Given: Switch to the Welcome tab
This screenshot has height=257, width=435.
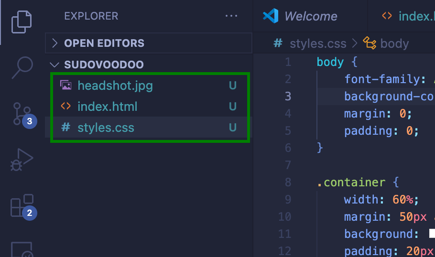Looking at the screenshot, I should [x=310, y=16].
